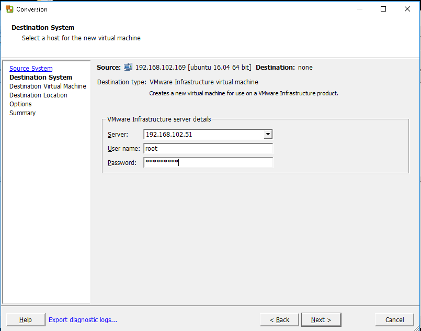Click the 'Select a host for the new virtual machine' text
The image size is (421, 331).
81,38
